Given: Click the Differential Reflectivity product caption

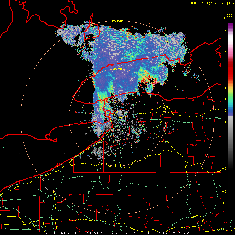Looking at the screenshot, I should click(118, 233).
